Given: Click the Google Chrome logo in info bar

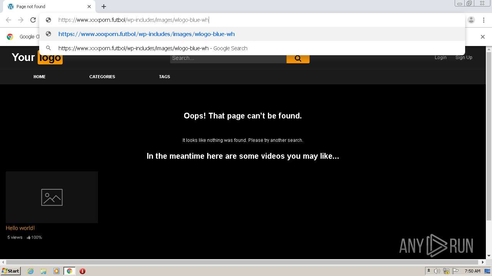Looking at the screenshot, I should point(10,37).
